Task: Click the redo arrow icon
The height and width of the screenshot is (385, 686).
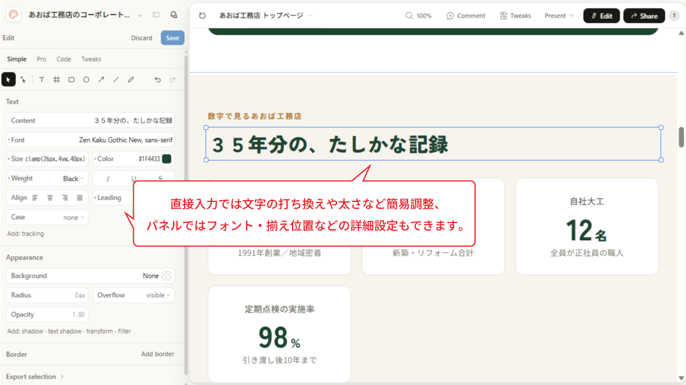Action: [172, 80]
